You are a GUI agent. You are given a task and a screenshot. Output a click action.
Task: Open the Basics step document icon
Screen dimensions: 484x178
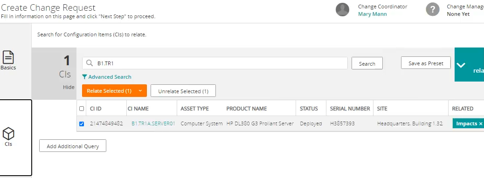tap(8, 57)
